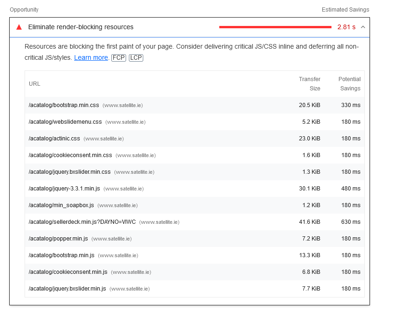Open the /acatalog/min_soapbox.js URL
Image resolution: width=395 pixels, height=310 pixels.
[x=61, y=205]
